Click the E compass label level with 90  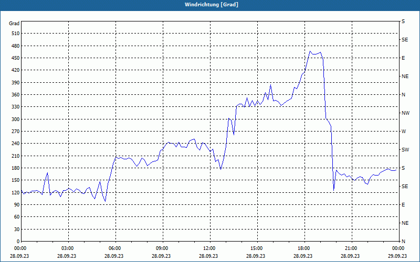click(x=403, y=204)
